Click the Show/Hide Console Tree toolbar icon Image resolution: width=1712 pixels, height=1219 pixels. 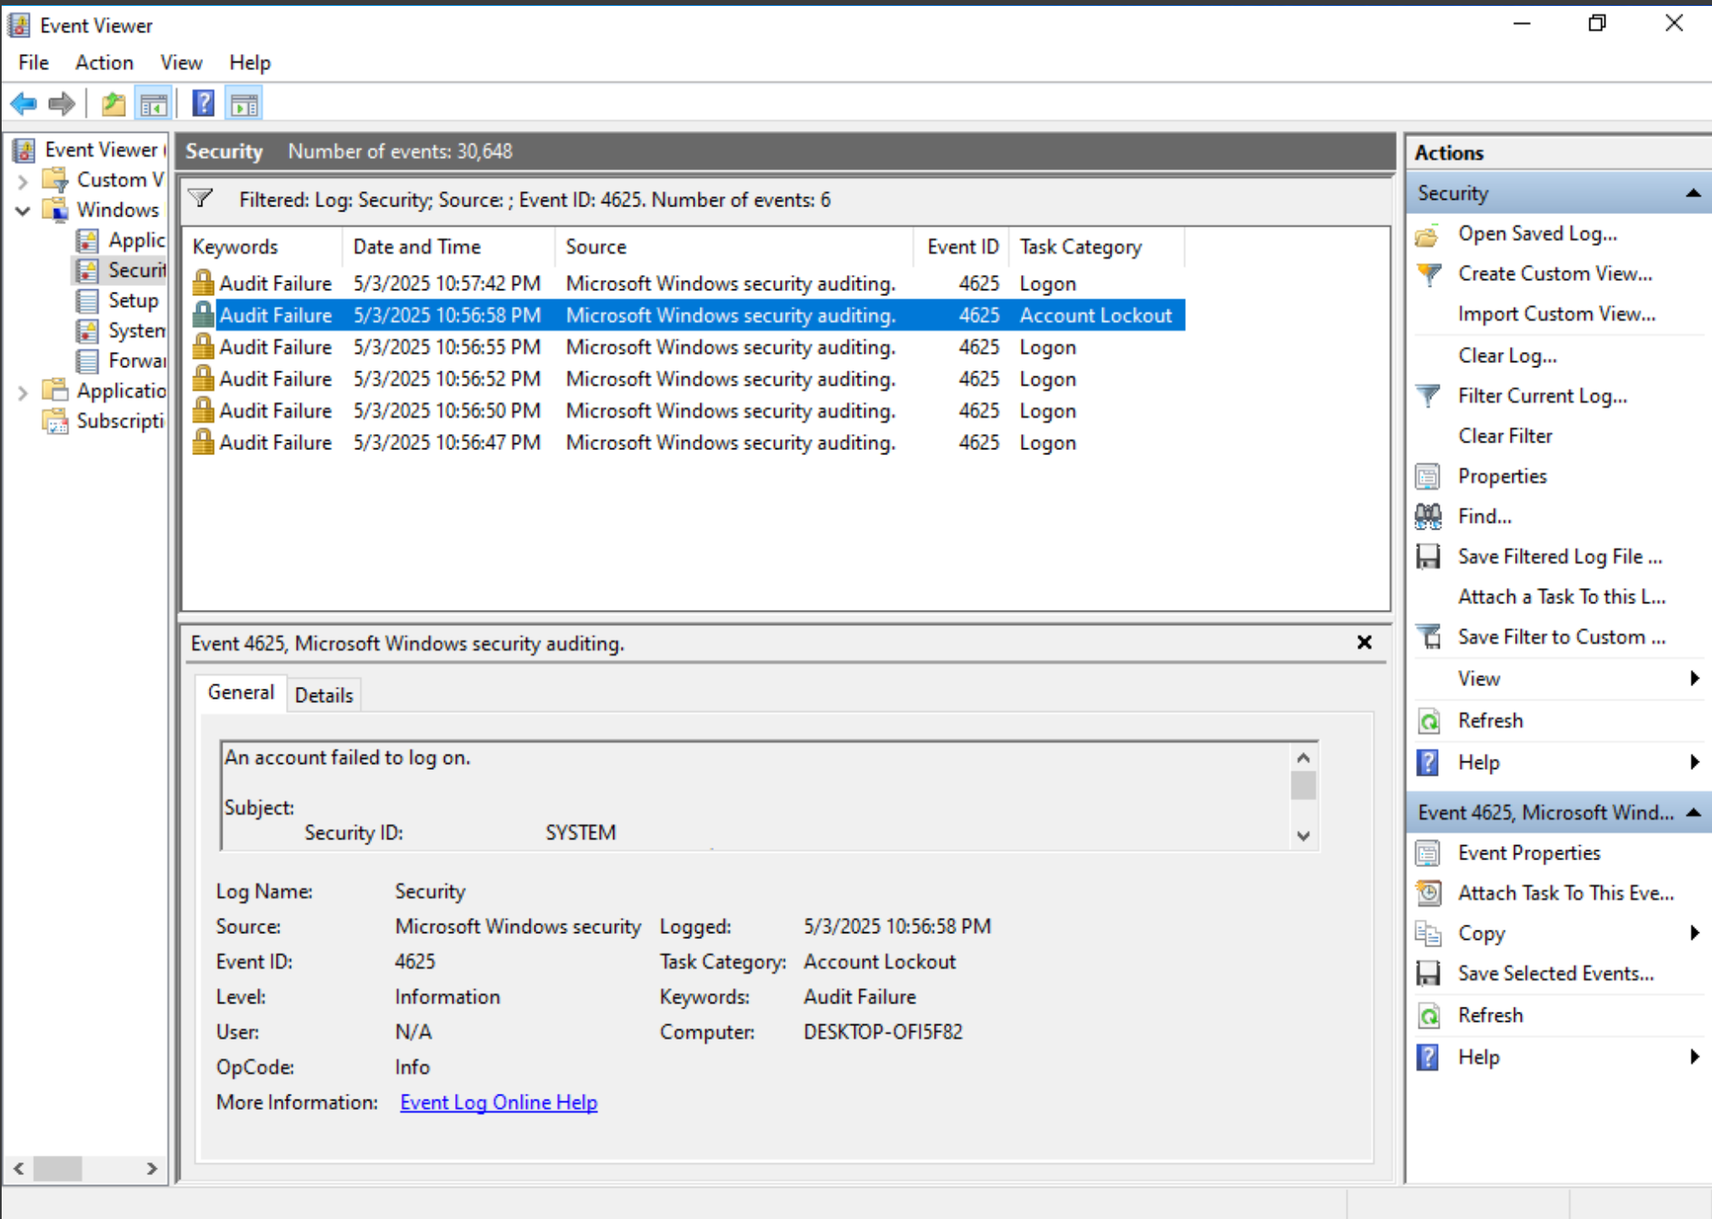coord(154,104)
